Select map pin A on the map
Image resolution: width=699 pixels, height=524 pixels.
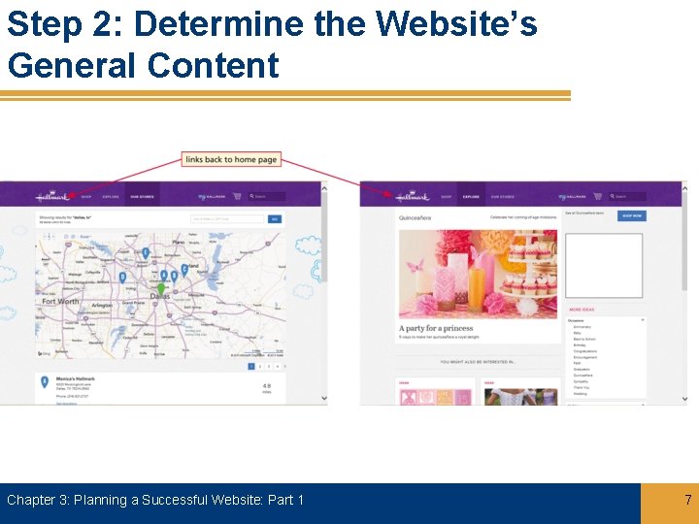coord(164,276)
